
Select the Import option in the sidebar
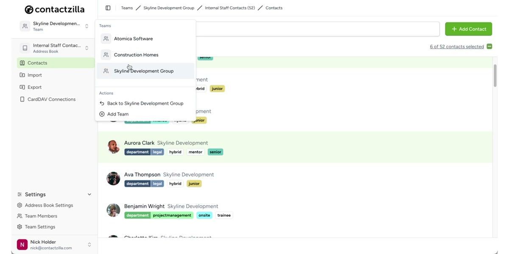click(x=36, y=75)
